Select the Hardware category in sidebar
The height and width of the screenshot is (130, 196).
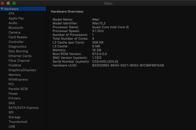[23, 9]
